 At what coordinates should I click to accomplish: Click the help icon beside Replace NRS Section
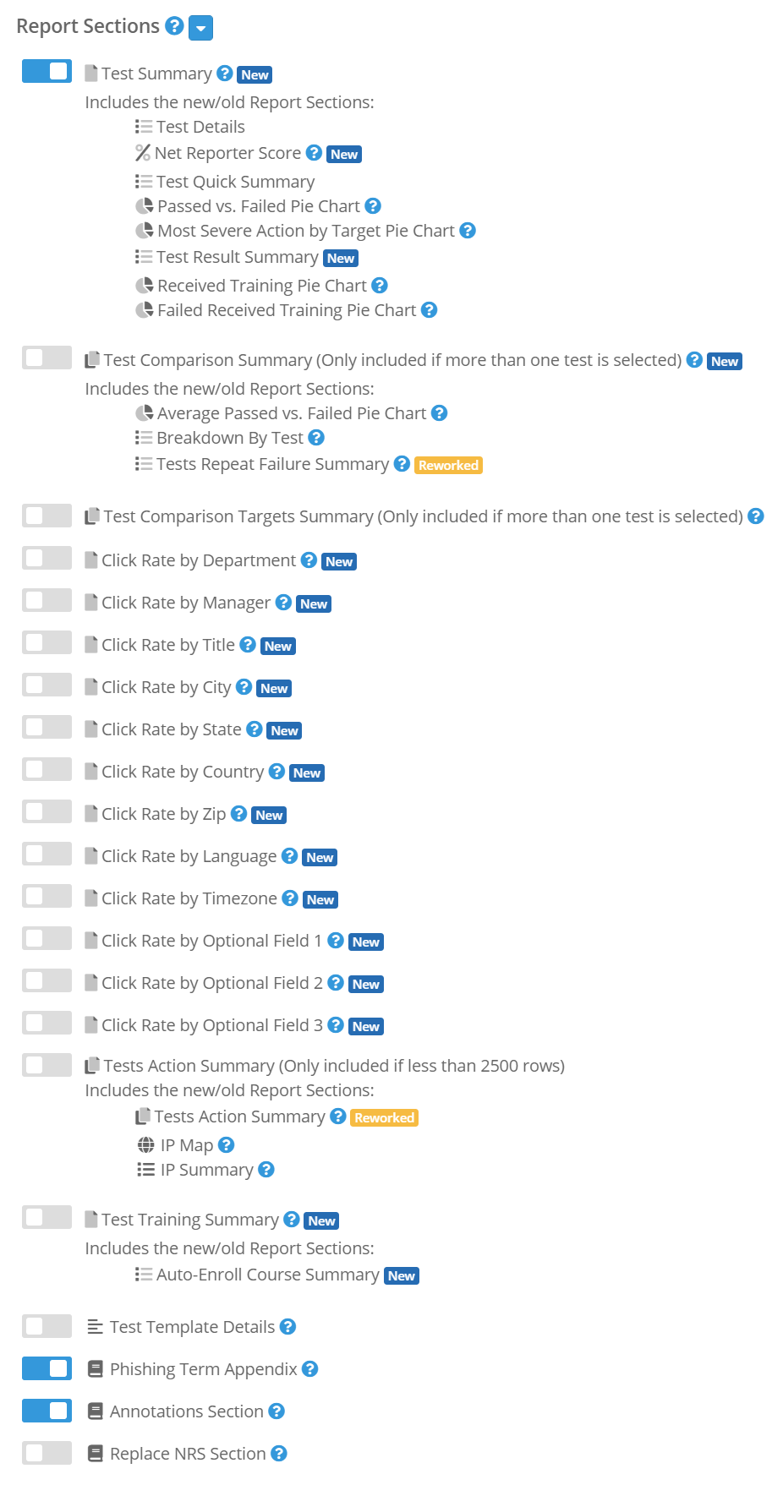279,1454
